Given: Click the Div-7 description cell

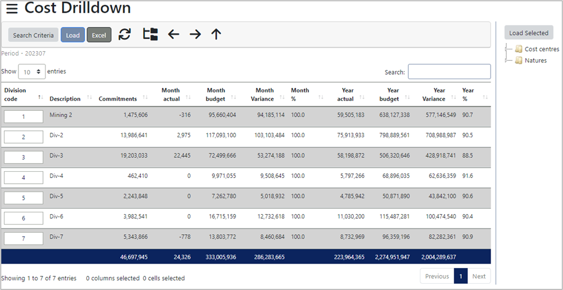Looking at the screenshot, I should click(56, 237).
